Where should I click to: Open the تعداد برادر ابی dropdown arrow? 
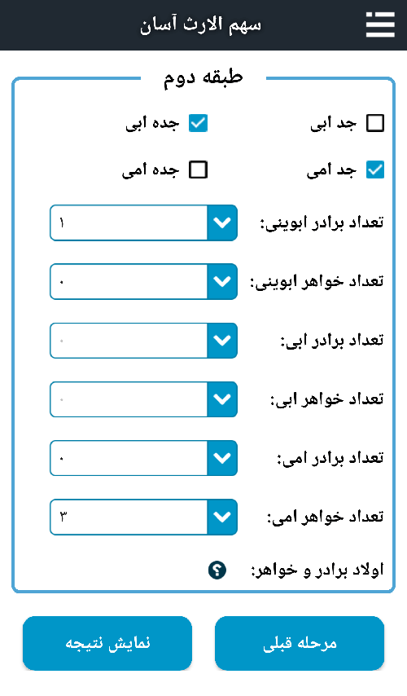(x=222, y=341)
